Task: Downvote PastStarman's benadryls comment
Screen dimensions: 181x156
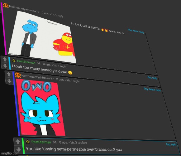Action: point(5,66)
